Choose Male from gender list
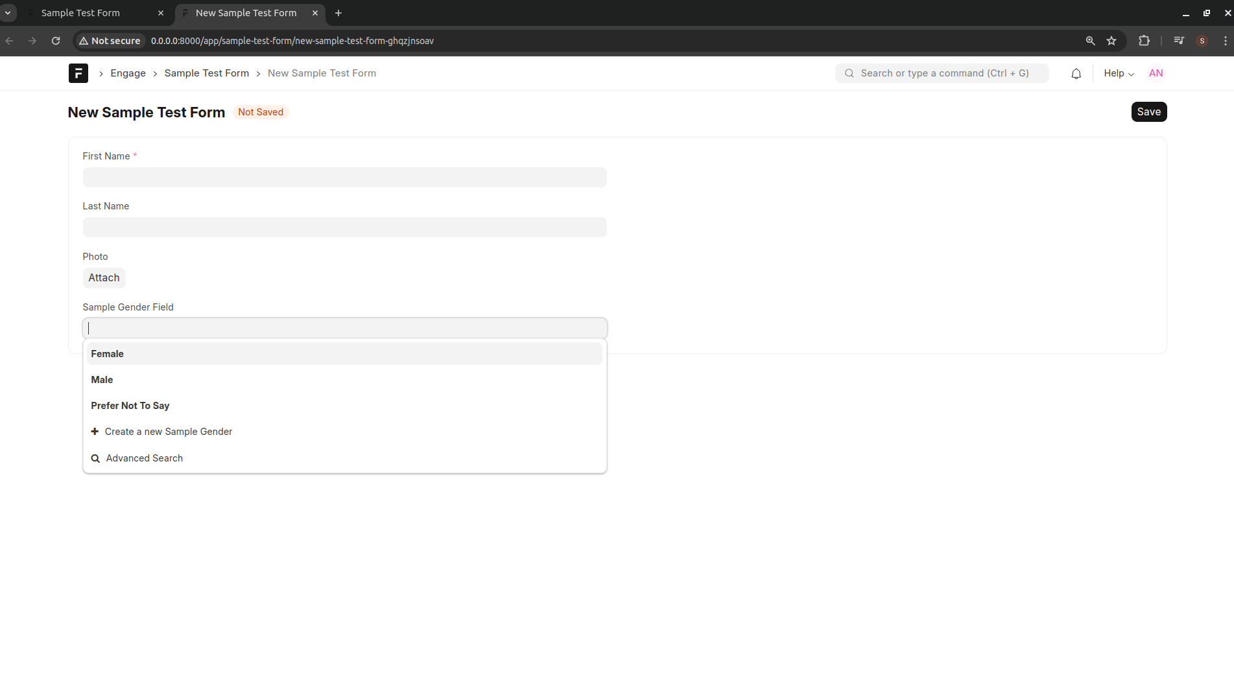Image resolution: width=1234 pixels, height=689 pixels. [344, 380]
